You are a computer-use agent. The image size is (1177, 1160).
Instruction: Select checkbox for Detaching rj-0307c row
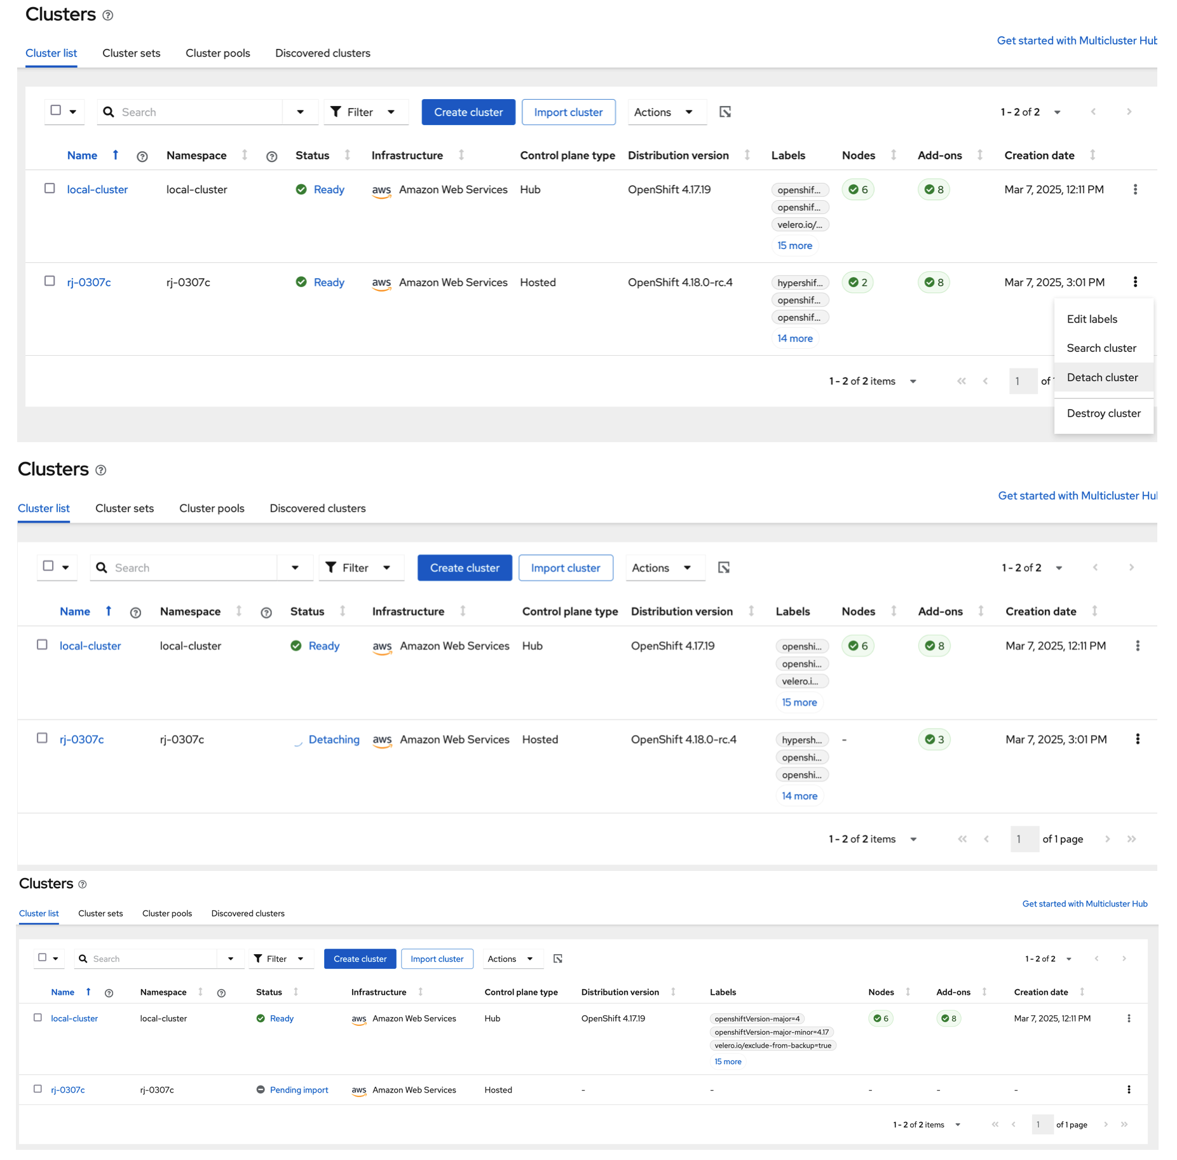pos(42,738)
